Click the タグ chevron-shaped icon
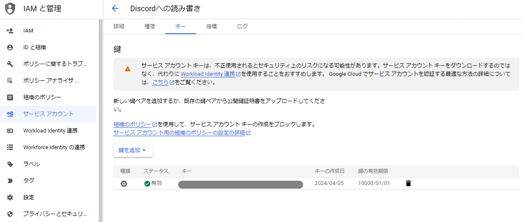524x222 pixels. coord(10,181)
